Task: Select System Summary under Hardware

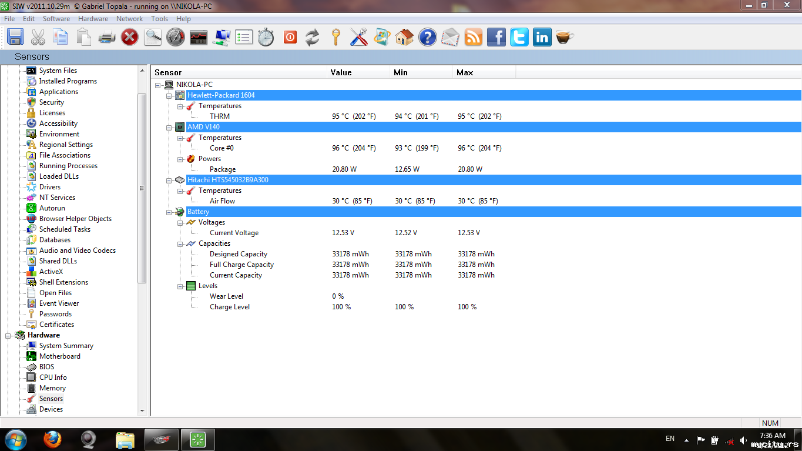Action: 66,346
